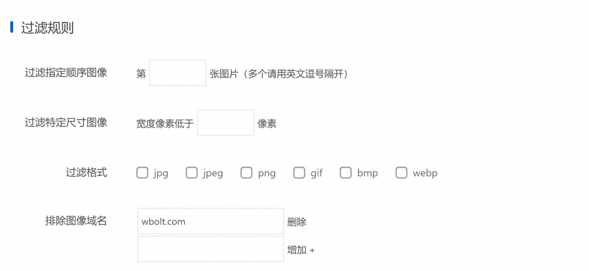The height and width of the screenshot is (271, 589).
Task: Click the 过滤规则 section heading
Action: 47,28
